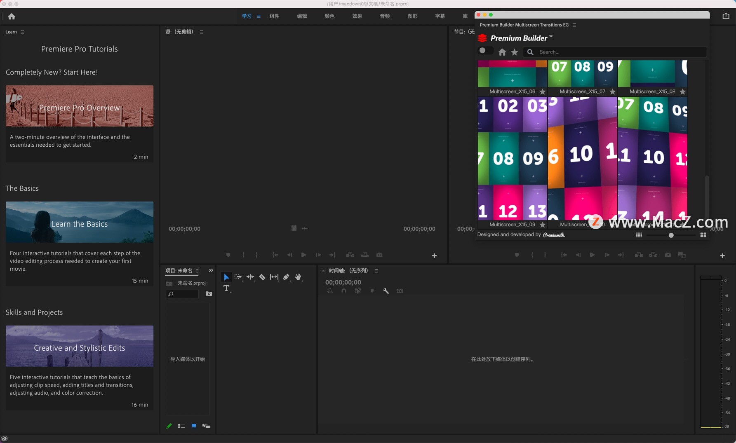
Task: Favorite the Multiscreen_X15_08 preset star
Action: tap(683, 92)
